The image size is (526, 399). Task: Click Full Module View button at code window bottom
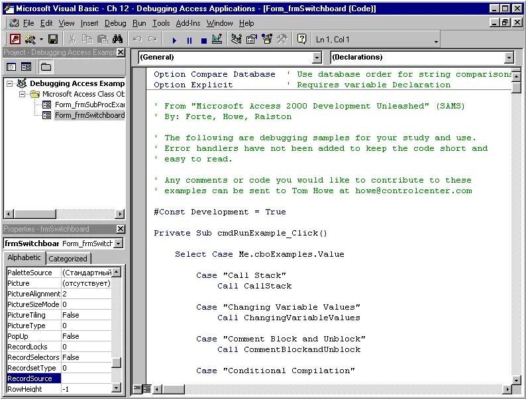pos(146,389)
